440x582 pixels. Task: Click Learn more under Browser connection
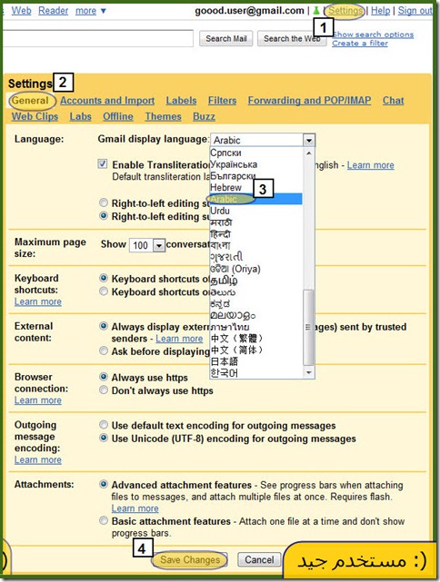coord(38,400)
